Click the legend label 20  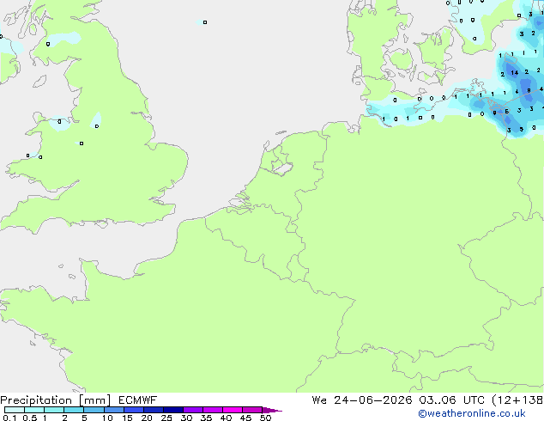coord(147,418)
